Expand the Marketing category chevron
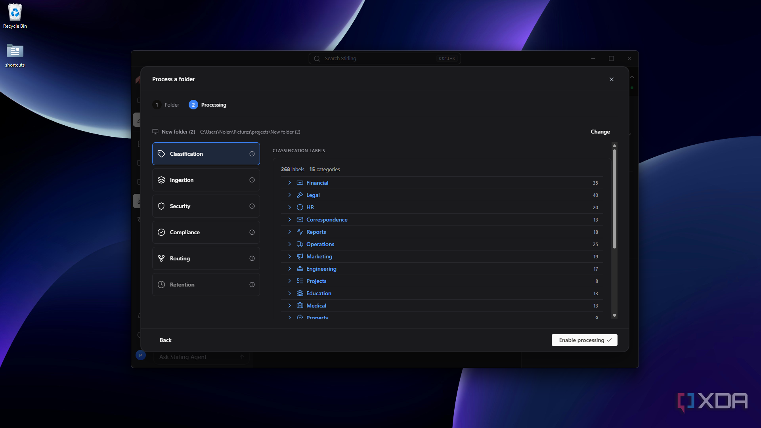Viewport: 761px width, 428px height. (290, 256)
